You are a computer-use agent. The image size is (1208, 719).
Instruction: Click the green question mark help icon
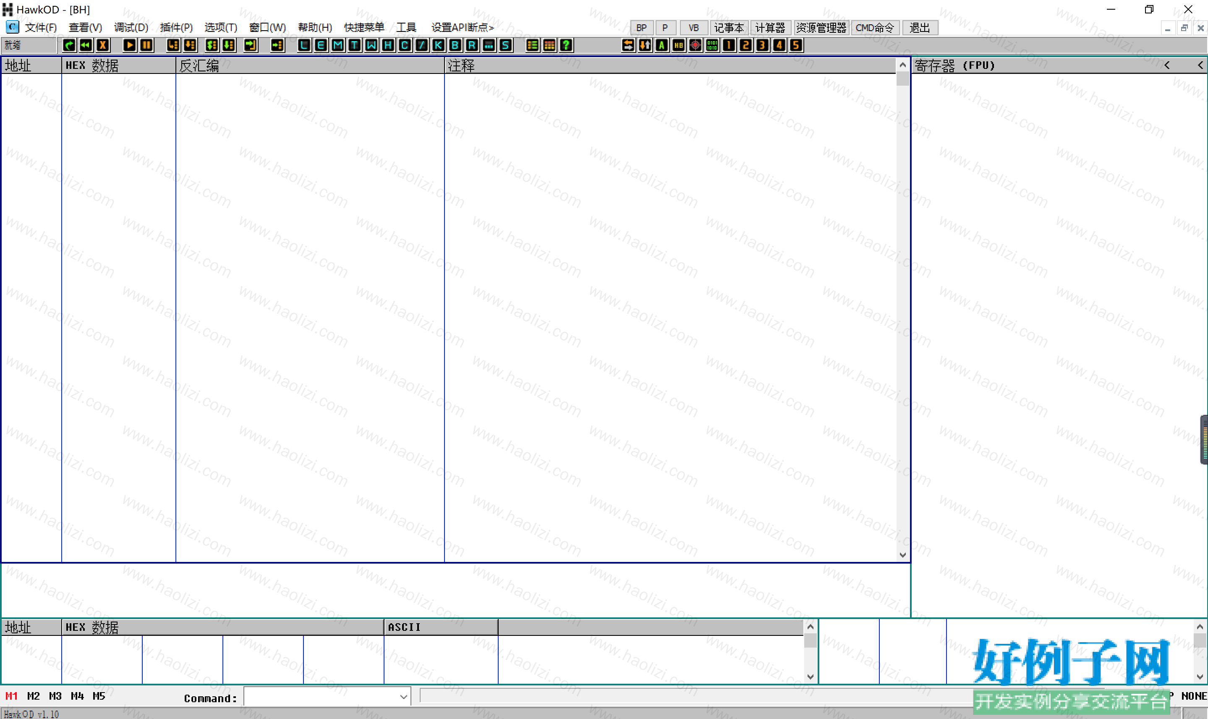pyautogui.click(x=566, y=45)
